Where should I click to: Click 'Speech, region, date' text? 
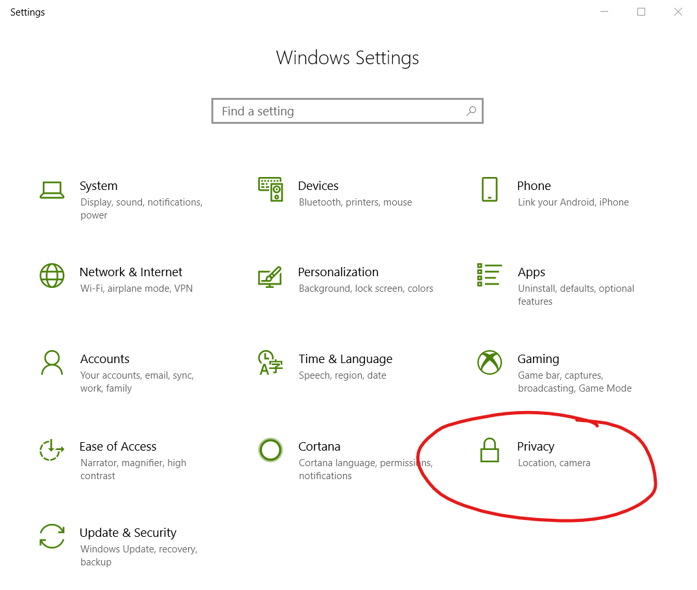point(342,375)
